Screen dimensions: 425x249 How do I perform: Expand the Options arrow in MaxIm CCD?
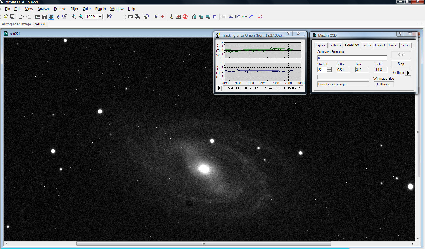coord(408,73)
